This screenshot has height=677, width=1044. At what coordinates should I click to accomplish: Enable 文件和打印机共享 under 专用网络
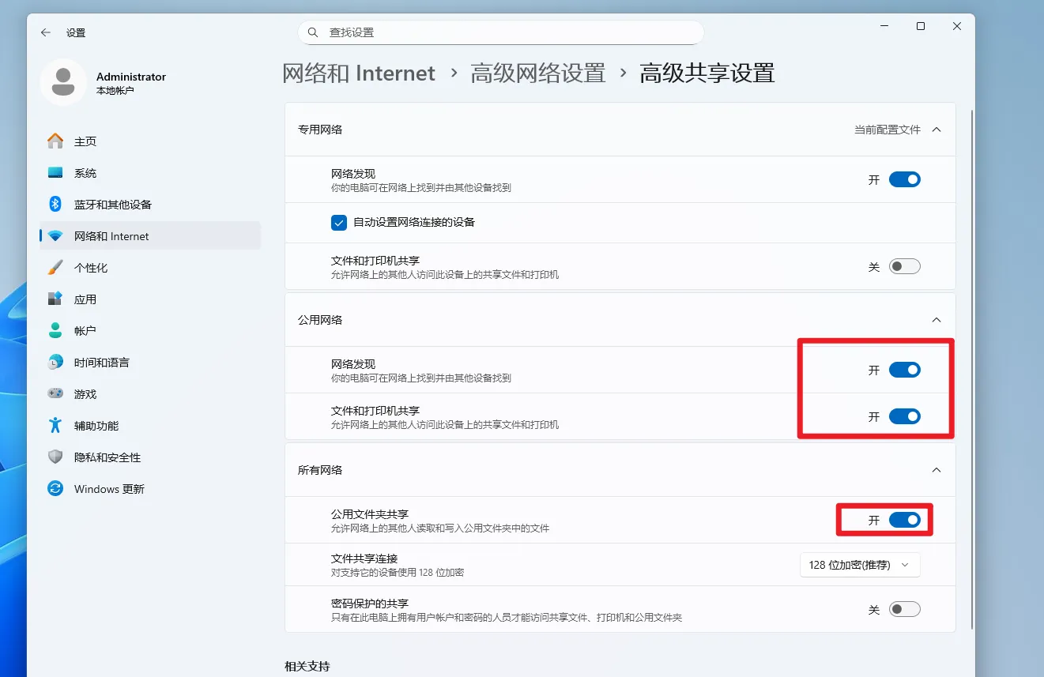point(905,267)
